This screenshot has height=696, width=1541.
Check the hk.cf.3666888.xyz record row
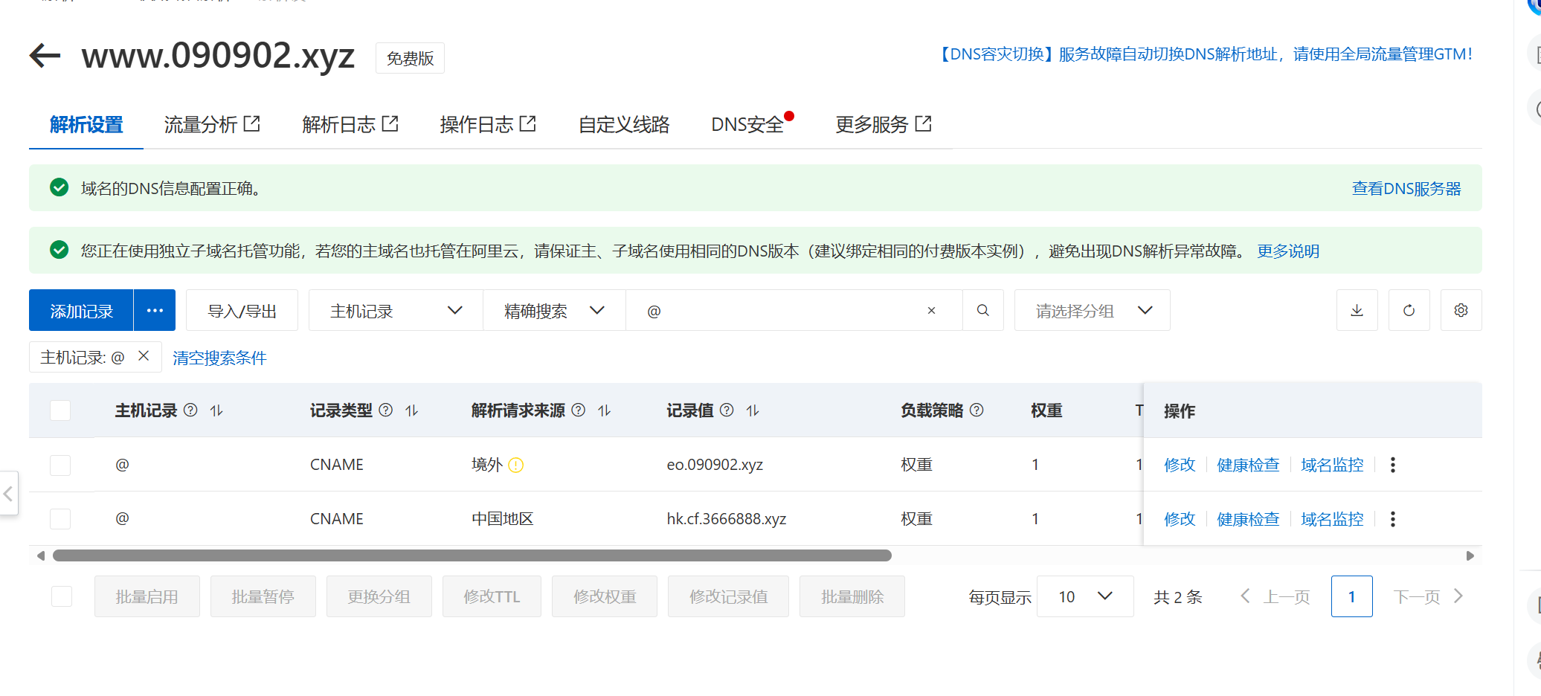(60, 519)
